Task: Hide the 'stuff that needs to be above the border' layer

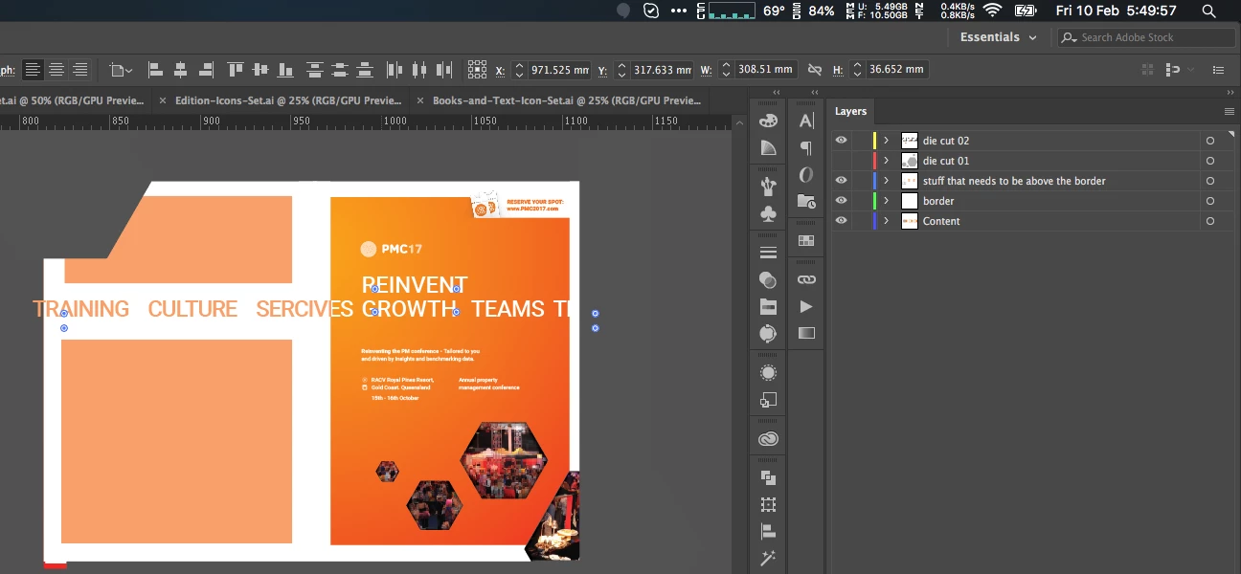Action: point(841,181)
